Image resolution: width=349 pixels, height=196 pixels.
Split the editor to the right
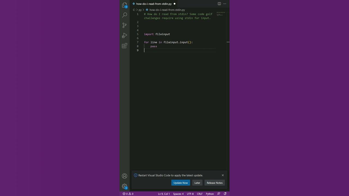[x=219, y=4]
